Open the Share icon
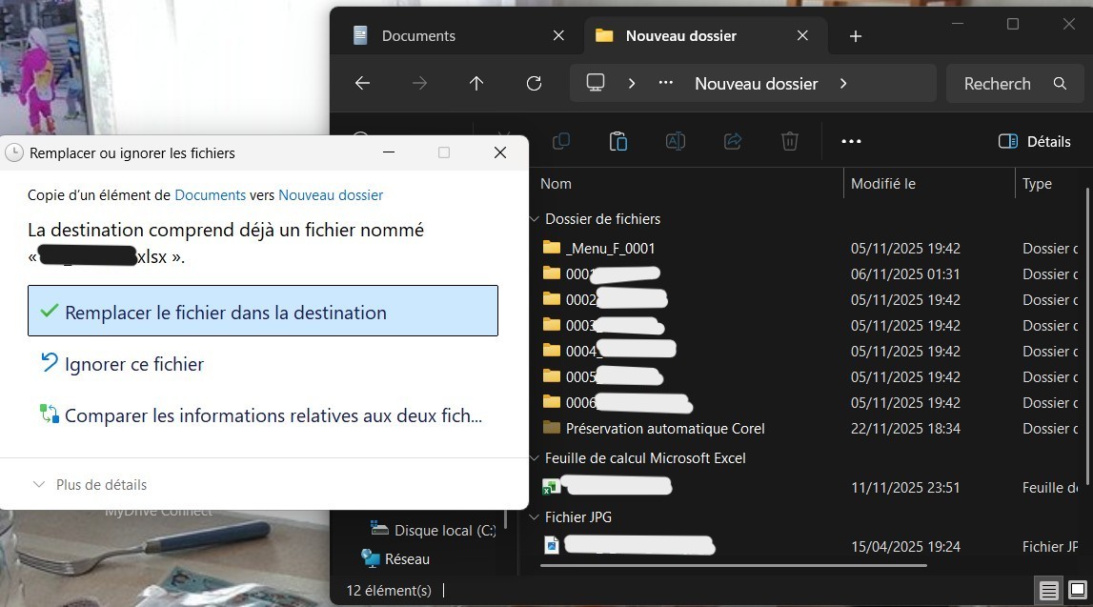1093x607 pixels. 732,140
